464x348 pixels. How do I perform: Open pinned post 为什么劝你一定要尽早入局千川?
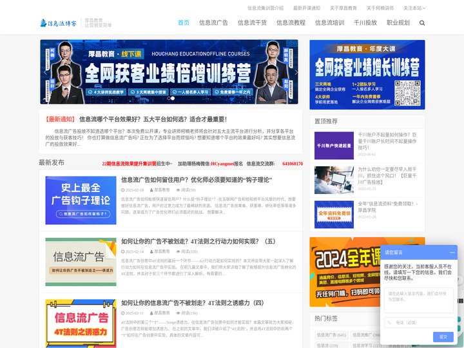[387, 175]
